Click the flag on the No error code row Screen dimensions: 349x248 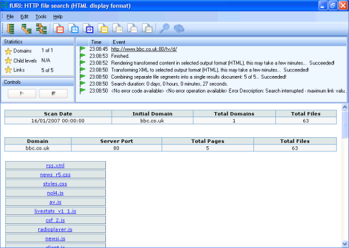pos(83,91)
